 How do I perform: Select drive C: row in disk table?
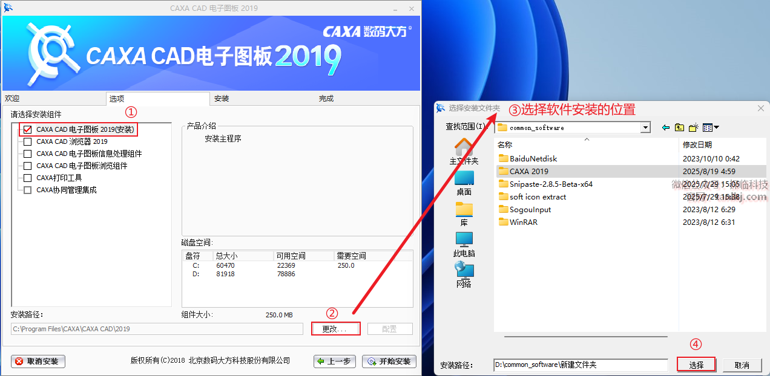pos(297,265)
